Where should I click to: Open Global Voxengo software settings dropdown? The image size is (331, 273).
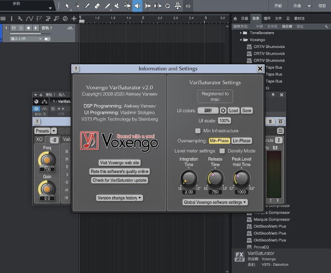point(215,202)
